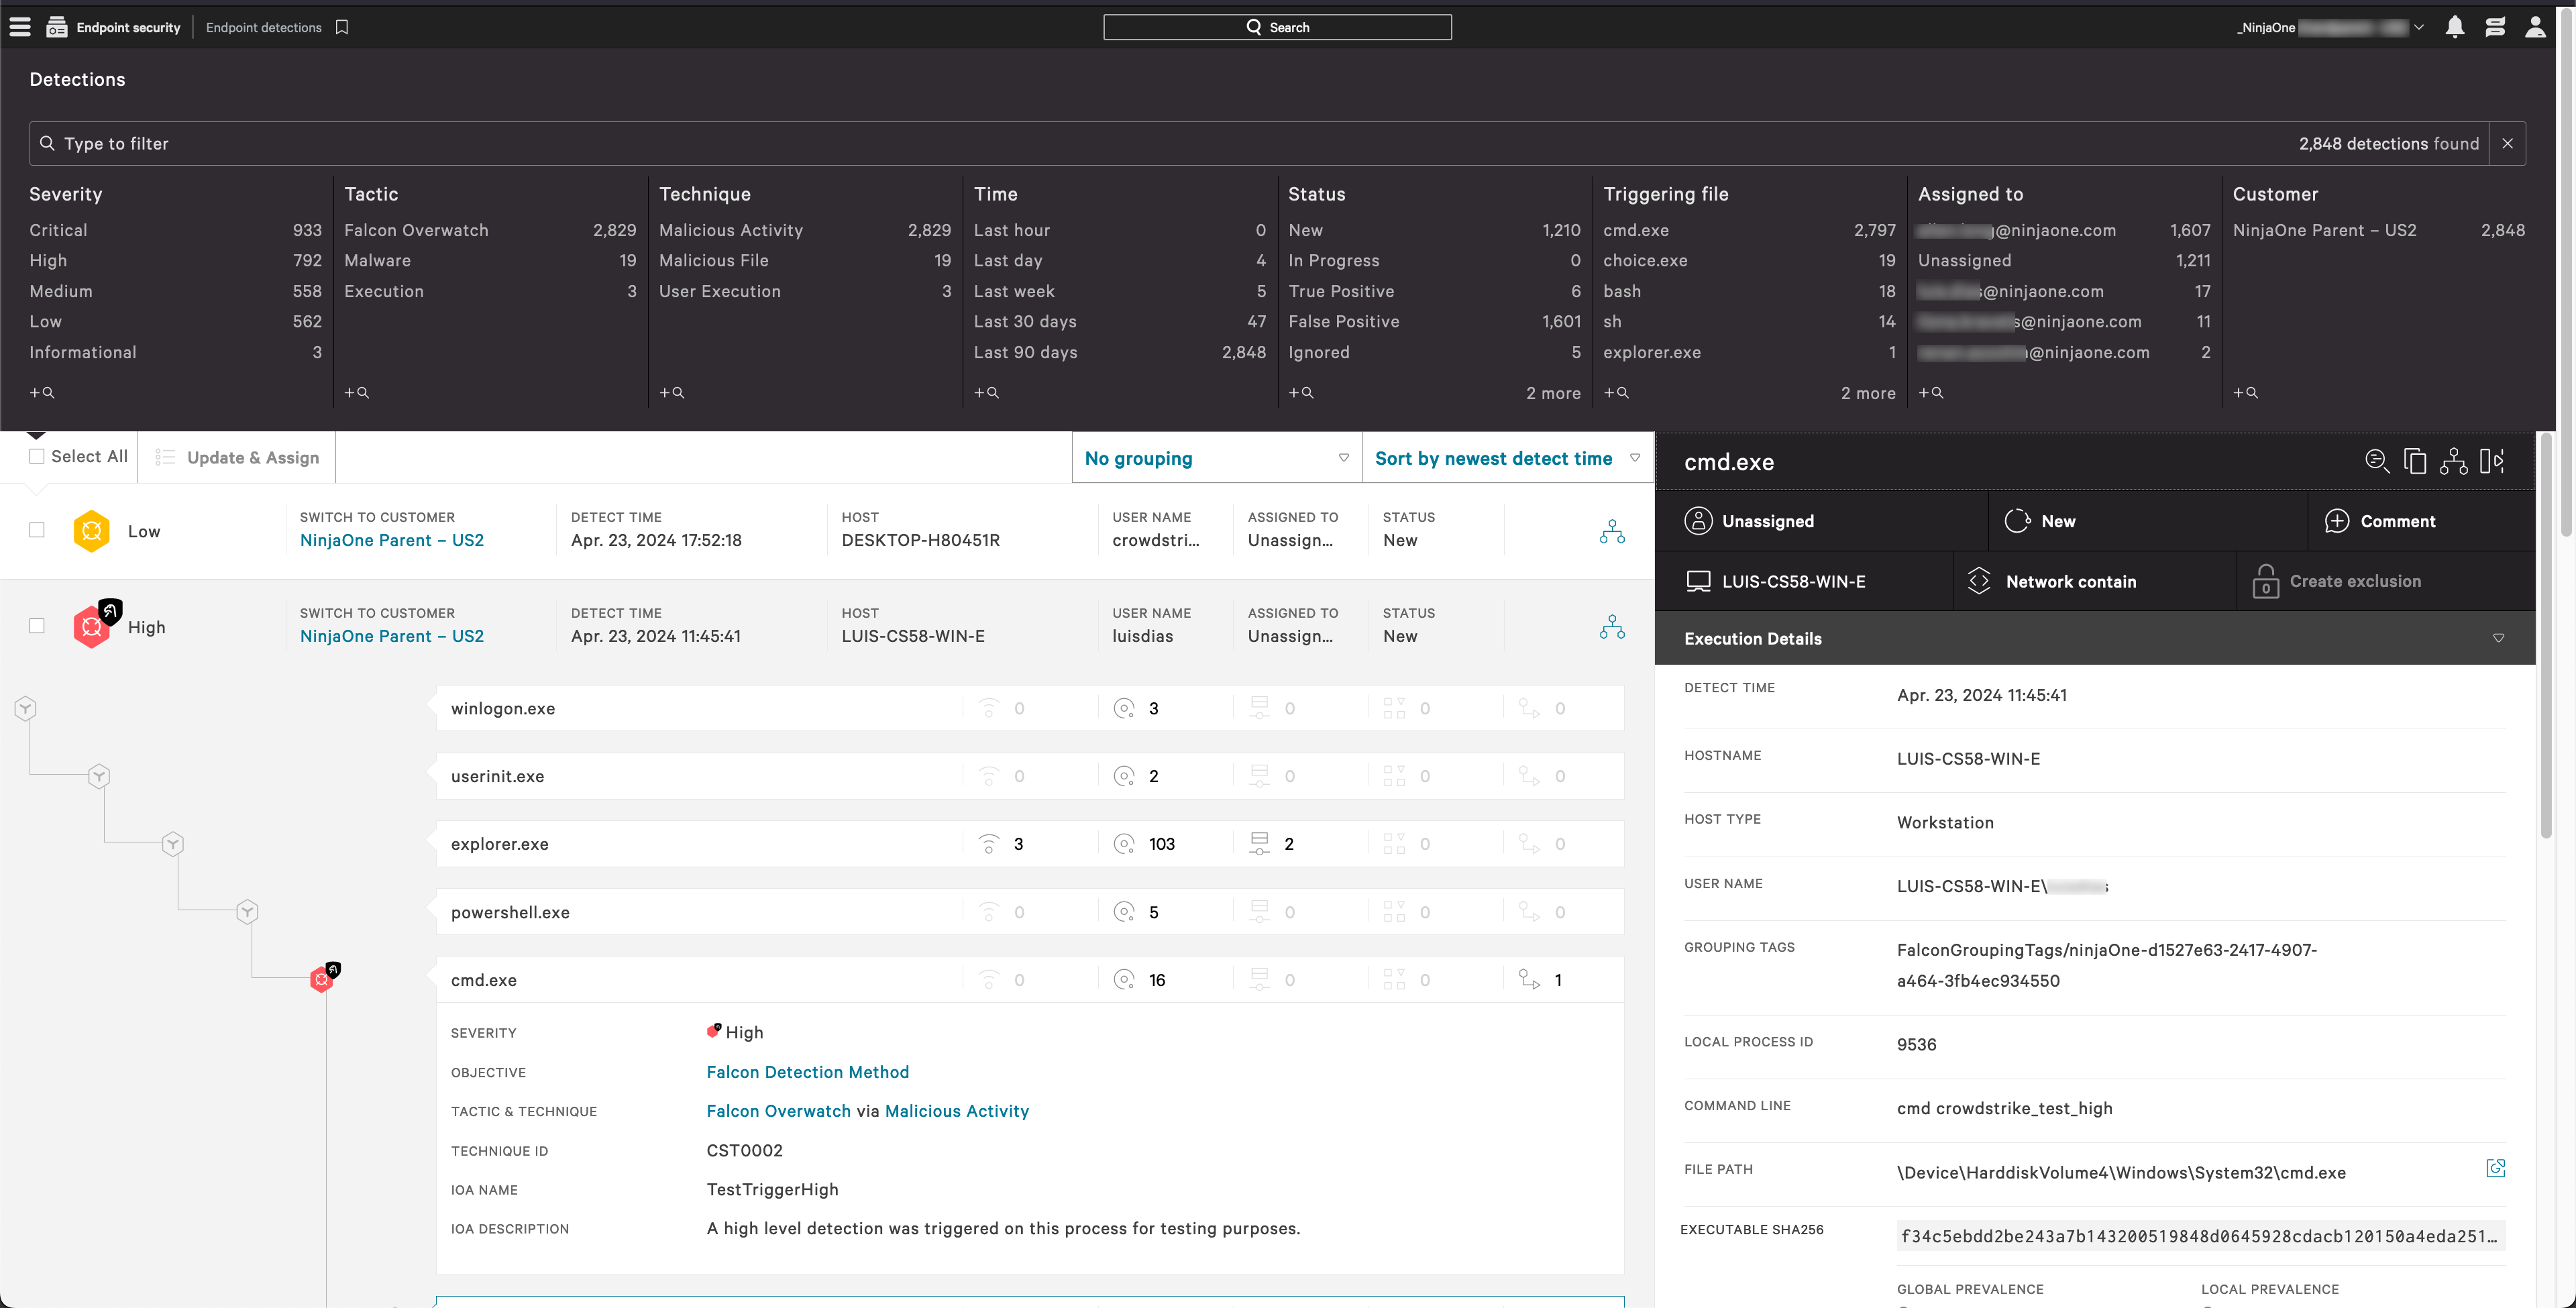The width and height of the screenshot is (2576, 1308).
Task: Check the High severity detection row checkbox
Action: click(x=37, y=626)
